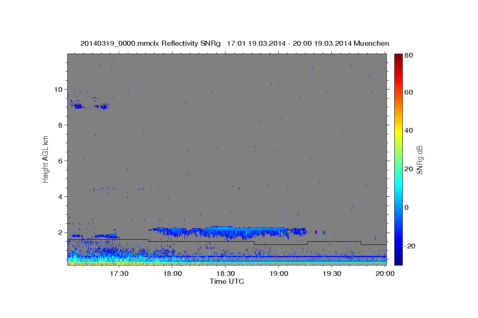
Task: Click the 'Height AGL km' axis label
Action: click(45, 159)
